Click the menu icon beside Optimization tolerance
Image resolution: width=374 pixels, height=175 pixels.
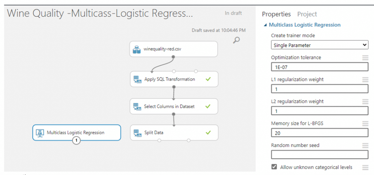tap(365, 58)
